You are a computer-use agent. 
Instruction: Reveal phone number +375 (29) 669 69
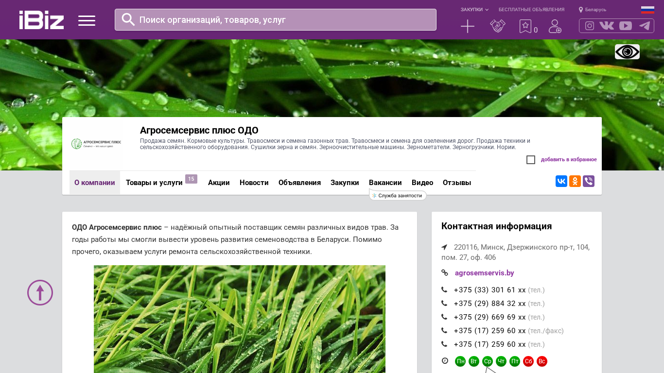tap(490, 317)
